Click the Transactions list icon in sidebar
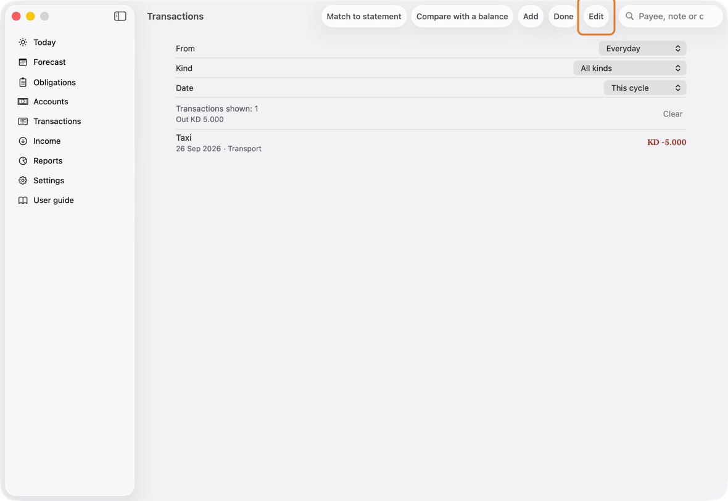 click(23, 121)
